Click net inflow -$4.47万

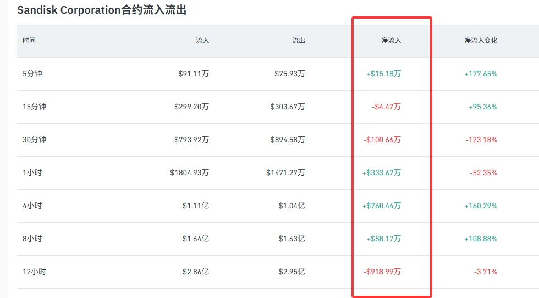(x=386, y=107)
